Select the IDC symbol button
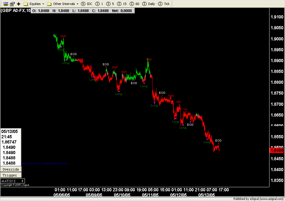285x201 pixels. pyautogui.click(x=86, y=4)
